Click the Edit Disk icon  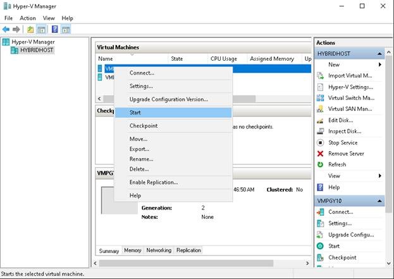coord(320,121)
